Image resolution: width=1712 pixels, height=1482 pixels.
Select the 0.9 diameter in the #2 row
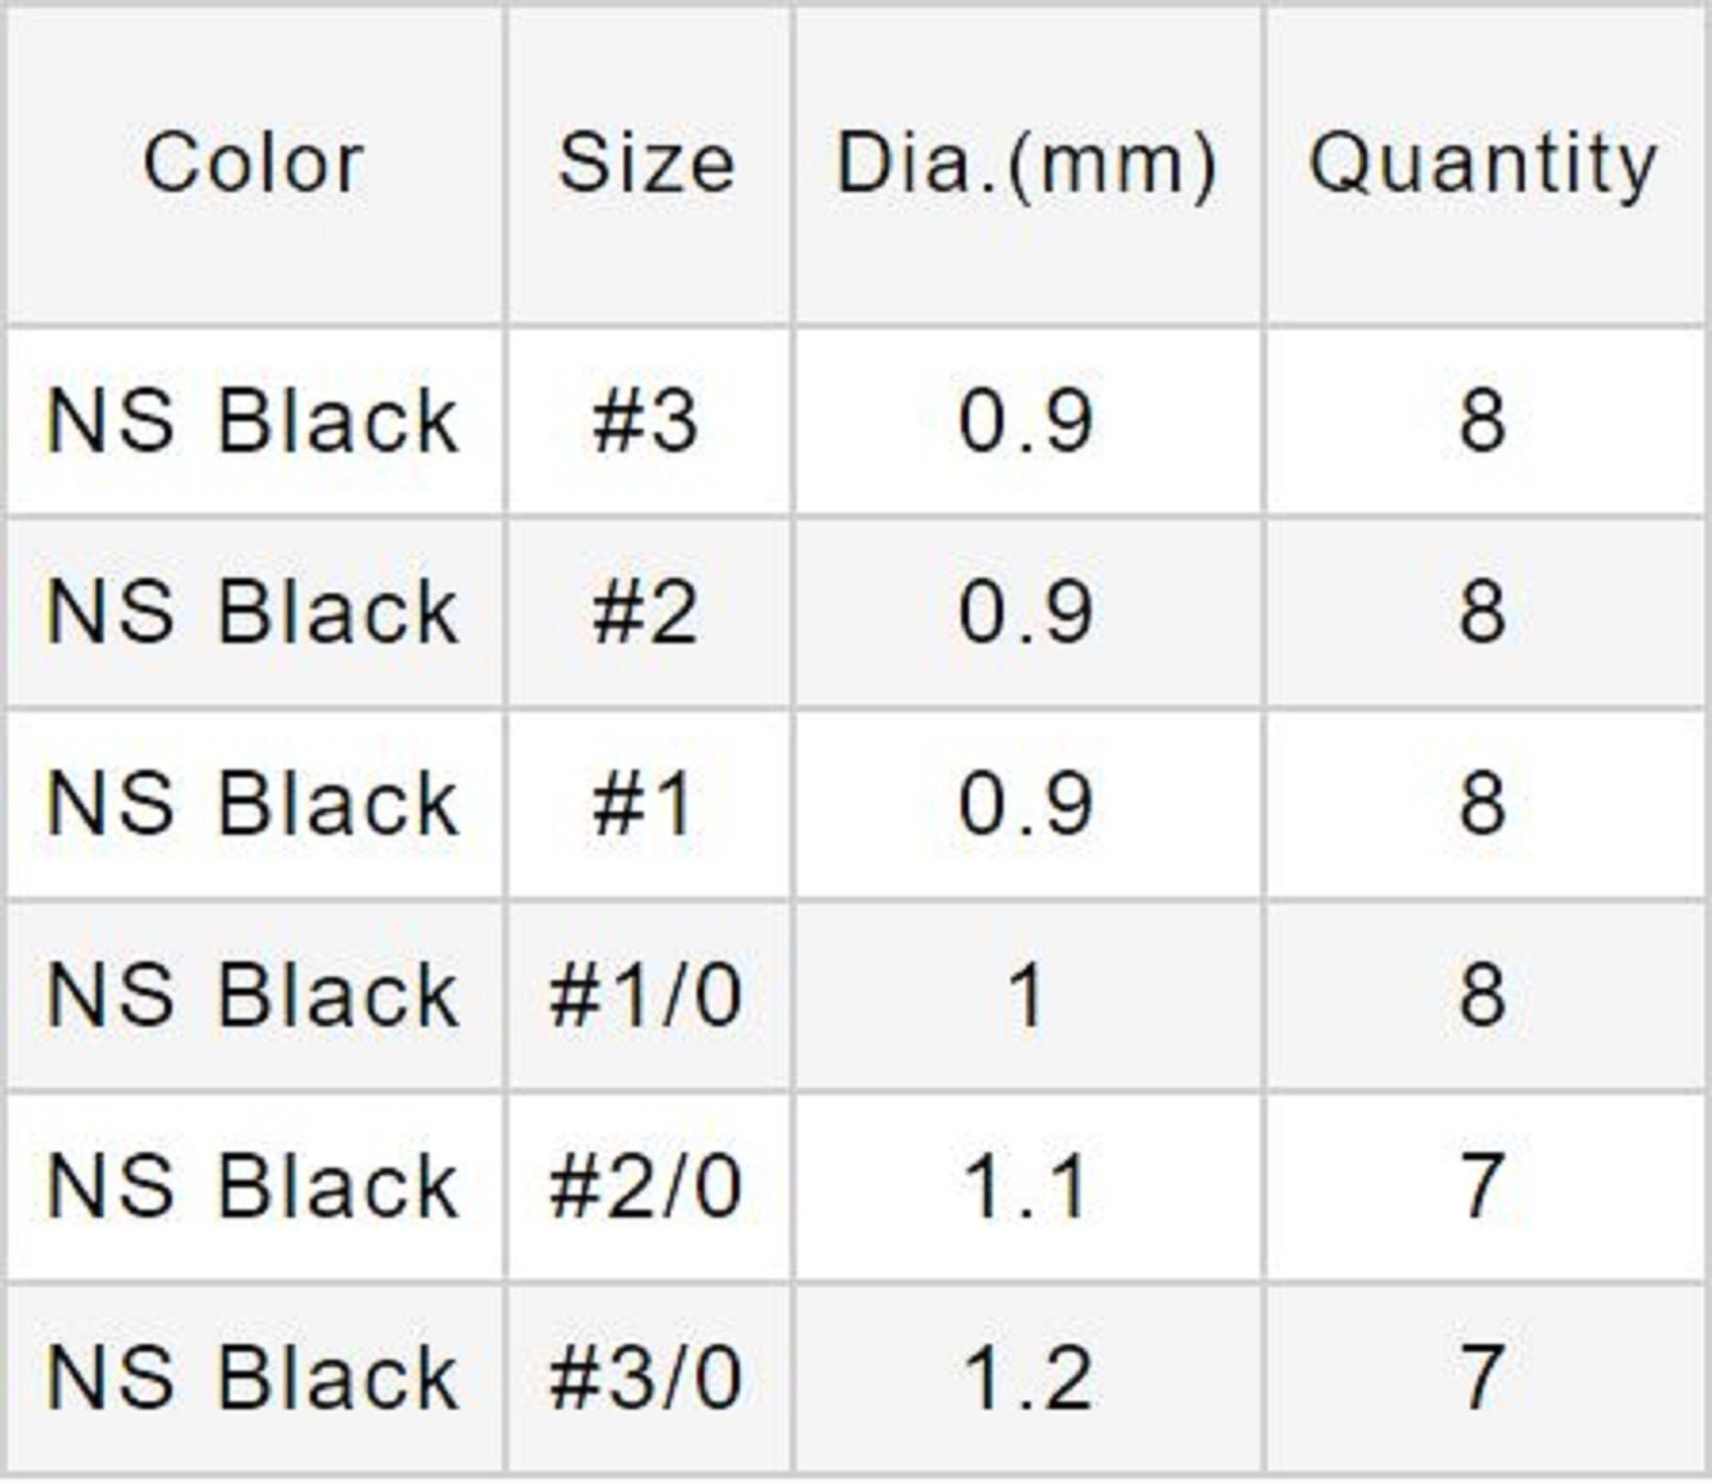1026,612
